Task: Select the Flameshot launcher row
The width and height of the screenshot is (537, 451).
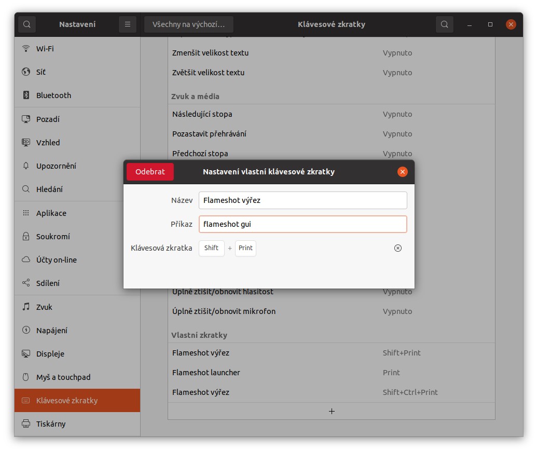Action: tap(332, 373)
